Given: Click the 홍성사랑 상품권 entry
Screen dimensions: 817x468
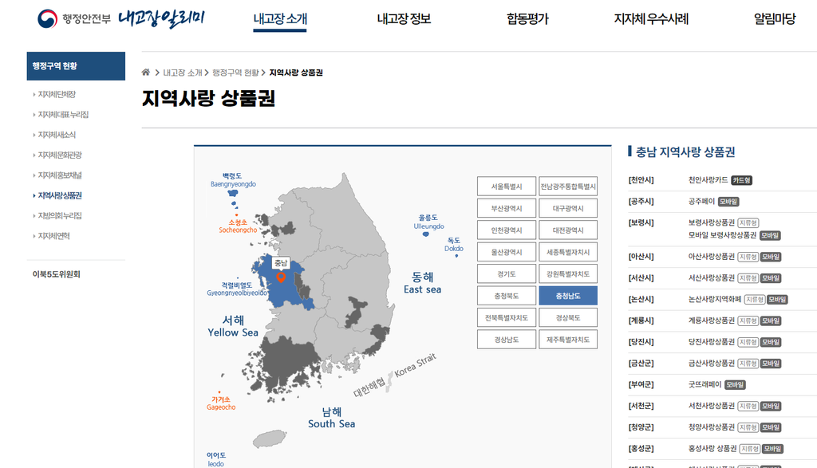Looking at the screenshot, I should [712, 449].
